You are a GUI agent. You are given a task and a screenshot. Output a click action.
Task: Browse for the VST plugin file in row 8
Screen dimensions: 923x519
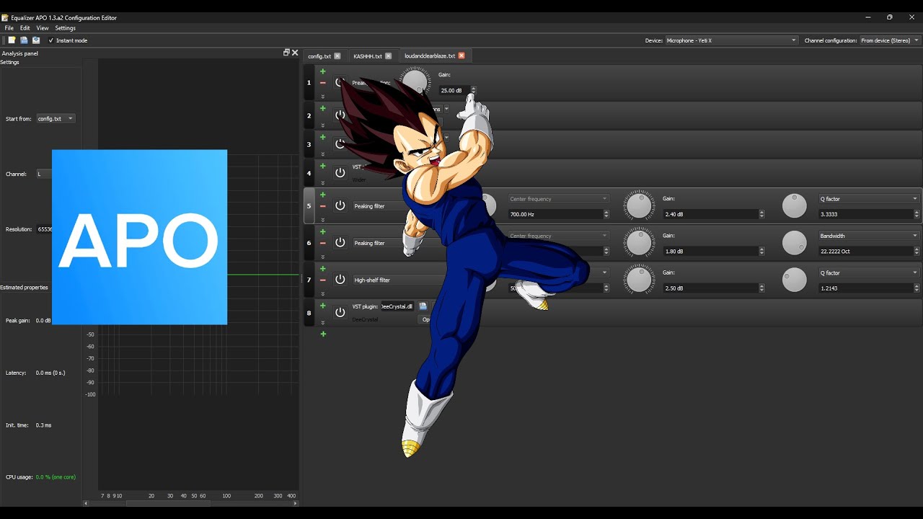(x=423, y=306)
